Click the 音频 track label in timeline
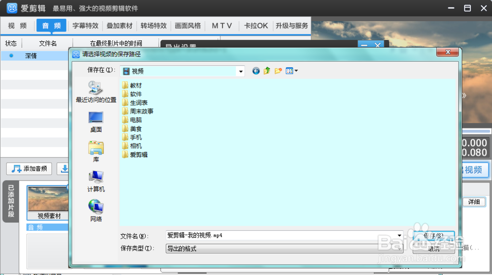This screenshot has height=275, width=492. click(48, 227)
